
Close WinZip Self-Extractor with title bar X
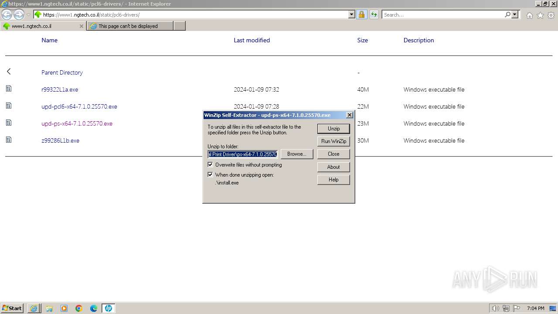[x=349, y=115]
